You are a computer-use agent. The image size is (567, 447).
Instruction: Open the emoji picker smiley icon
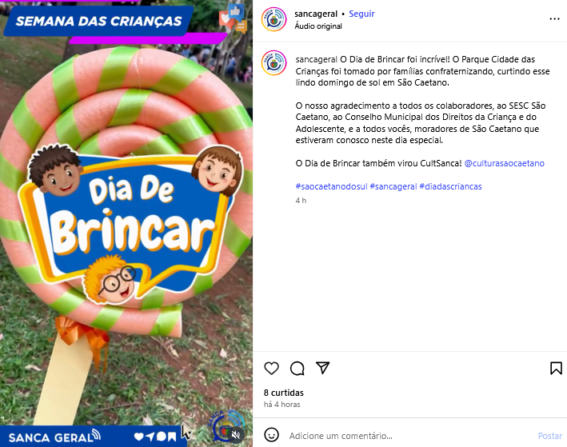click(x=271, y=435)
